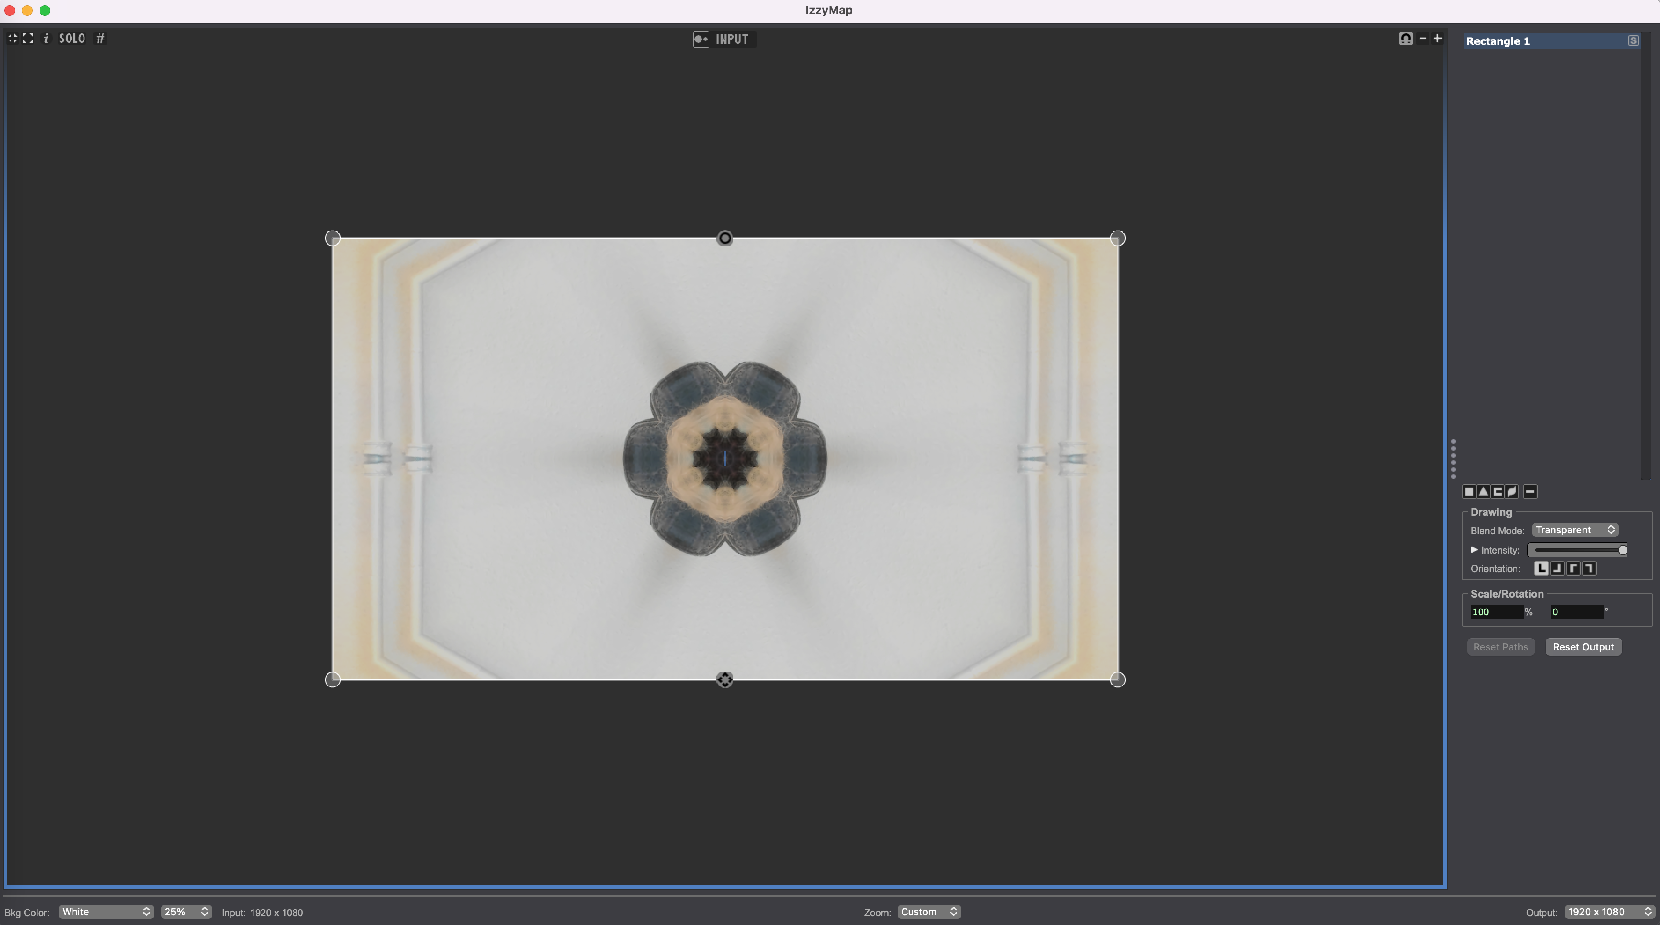Click the magnet snap icon
The height and width of the screenshot is (925, 1660).
coord(1406,39)
